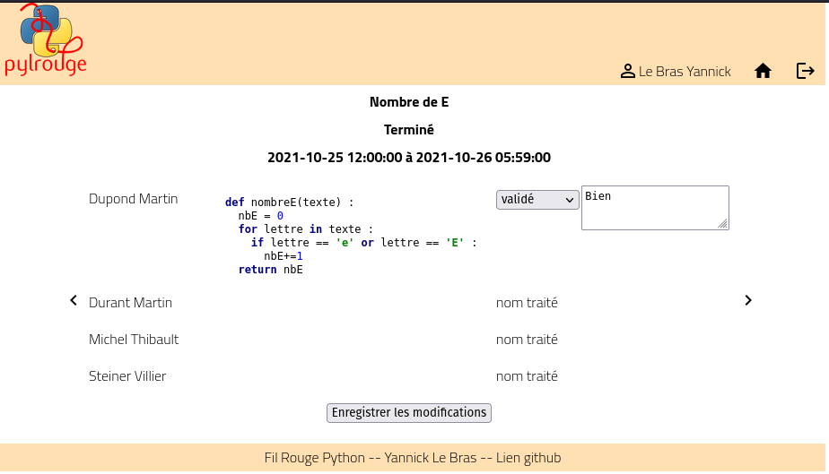Click 'nom traité' for Michel Thibault
Screen dimensions: 829x474
tap(527, 340)
